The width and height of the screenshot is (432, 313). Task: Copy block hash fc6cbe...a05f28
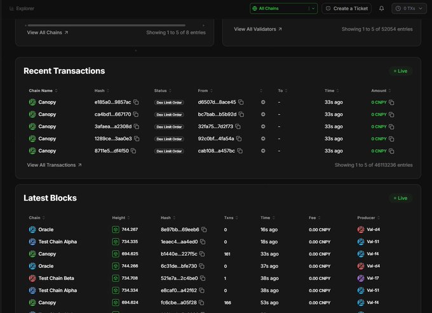[x=201, y=302]
